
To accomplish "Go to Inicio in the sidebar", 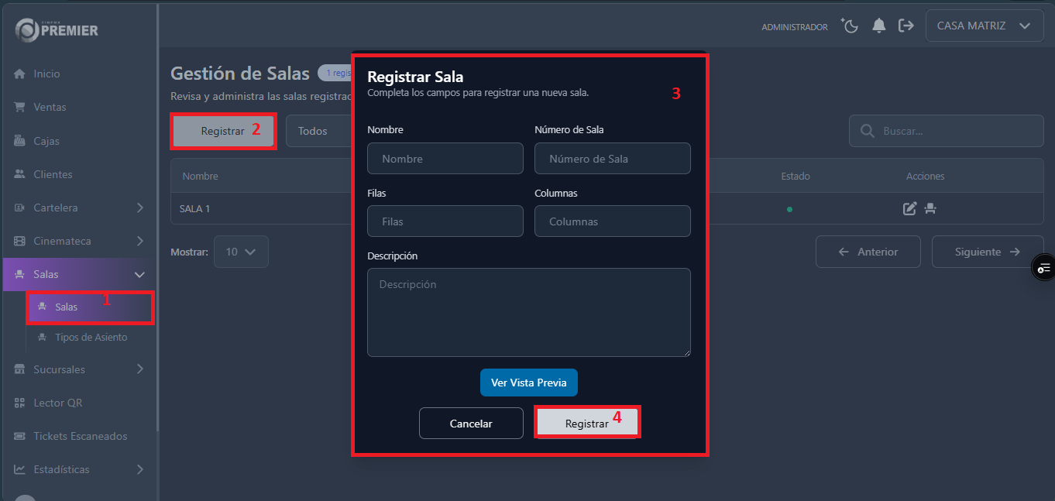I will pos(46,74).
